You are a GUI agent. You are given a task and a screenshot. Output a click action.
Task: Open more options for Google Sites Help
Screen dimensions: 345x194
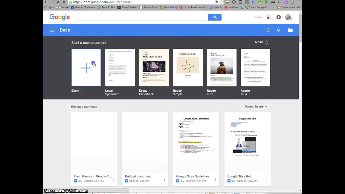tap(267, 179)
